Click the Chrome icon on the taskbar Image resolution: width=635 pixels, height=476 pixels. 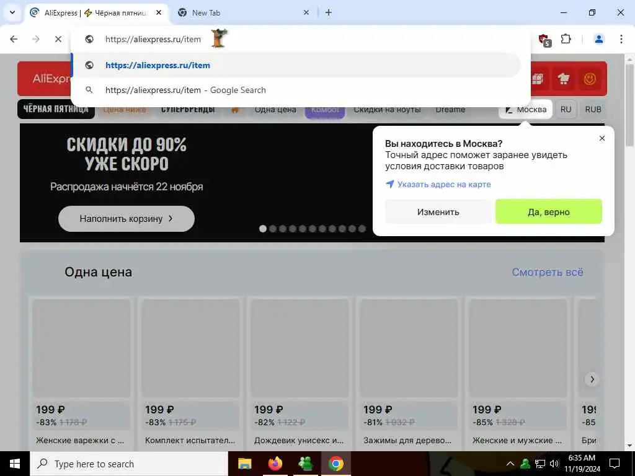click(335, 464)
